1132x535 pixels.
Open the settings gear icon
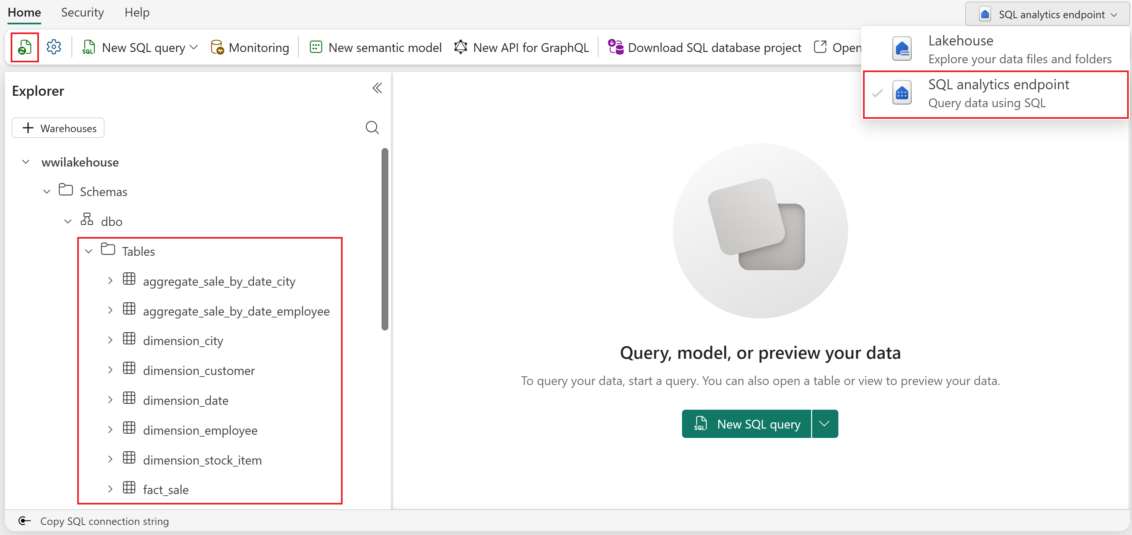[54, 47]
